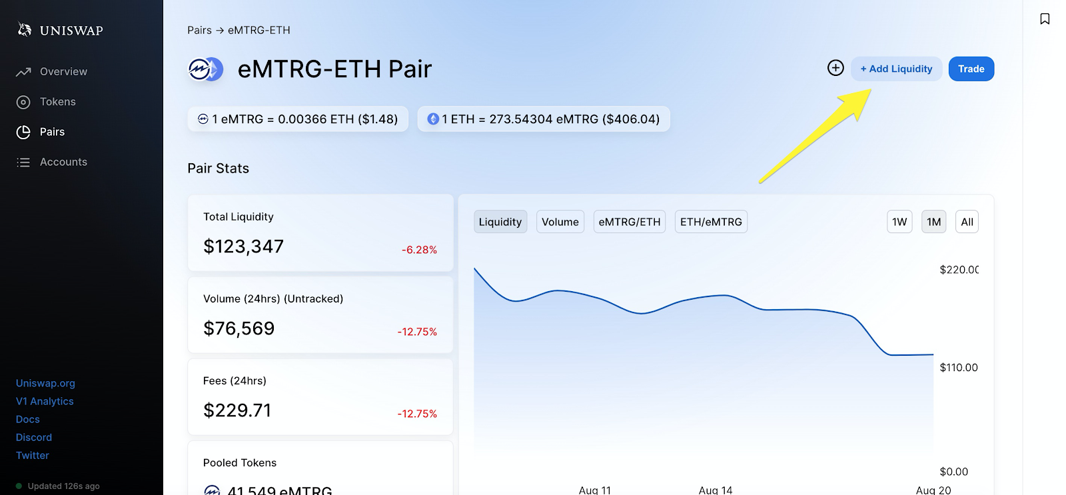This screenshot has width=1066, height=495.
Task: Open the V1 Analytics link
Action: [45, 401]
